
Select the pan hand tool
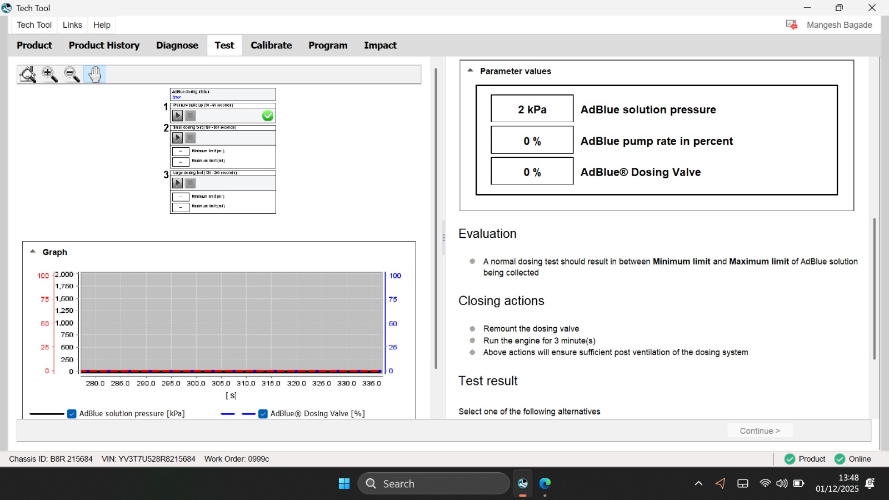click(x=95, y=74)
